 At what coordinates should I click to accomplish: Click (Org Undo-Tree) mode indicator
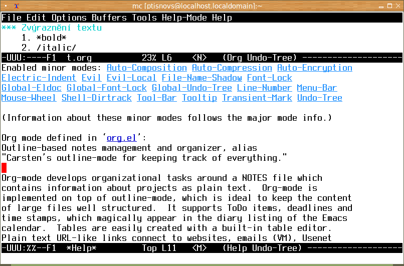point(260,58)
